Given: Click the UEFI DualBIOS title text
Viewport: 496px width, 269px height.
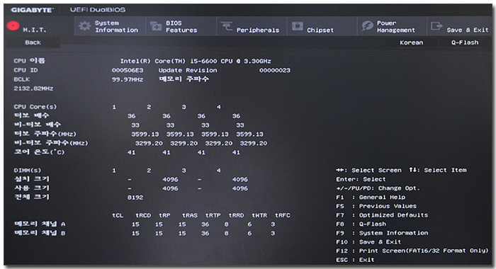Looking at the screenshot, I should 98,10.
